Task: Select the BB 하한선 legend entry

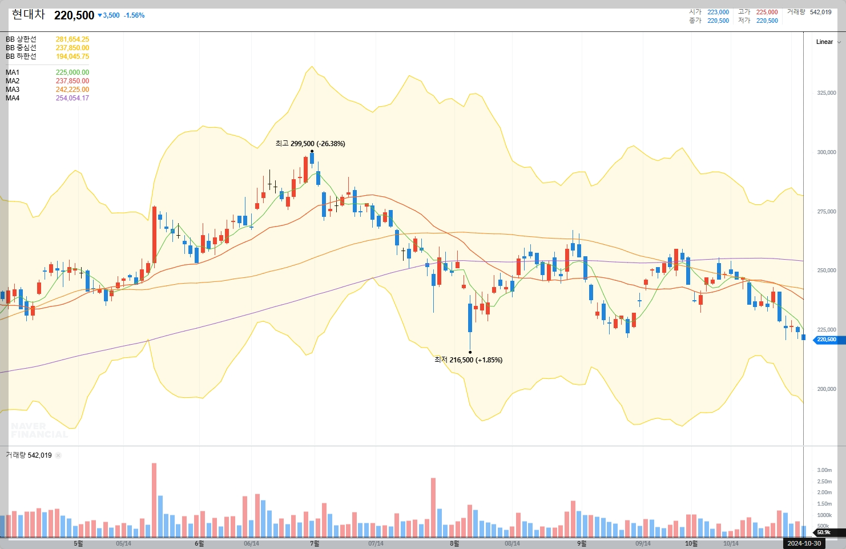Action: (x=21, y=56)
